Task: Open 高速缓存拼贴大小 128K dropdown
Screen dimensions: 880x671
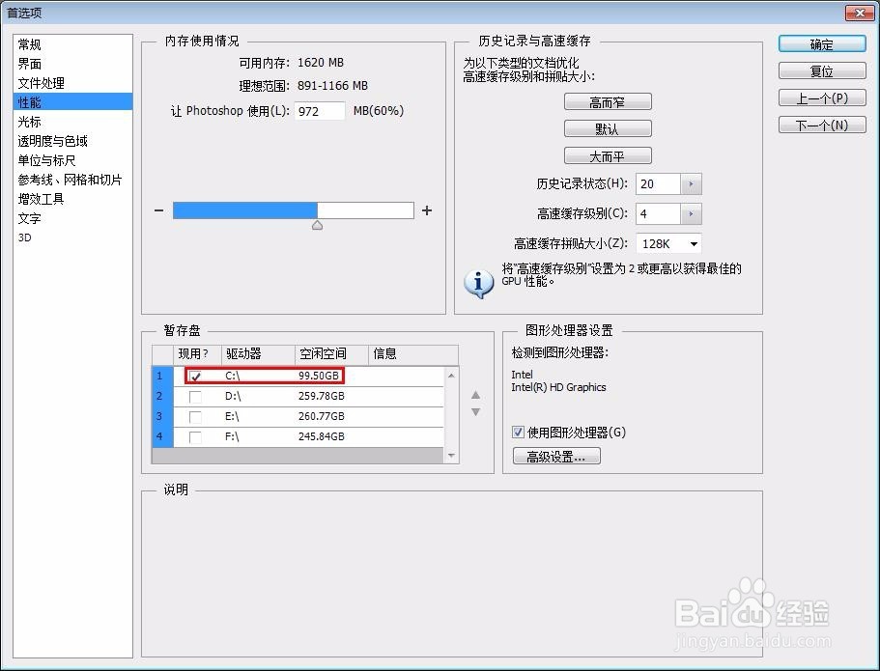Action: coord(668,243)
